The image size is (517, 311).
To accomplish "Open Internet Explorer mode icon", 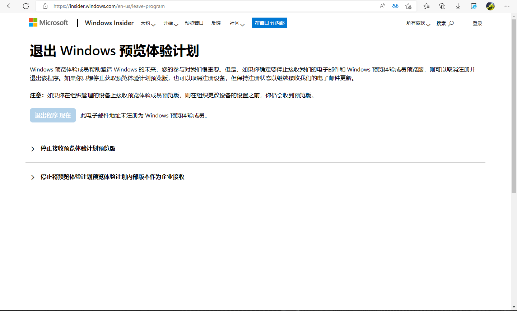I will [474, 6].
